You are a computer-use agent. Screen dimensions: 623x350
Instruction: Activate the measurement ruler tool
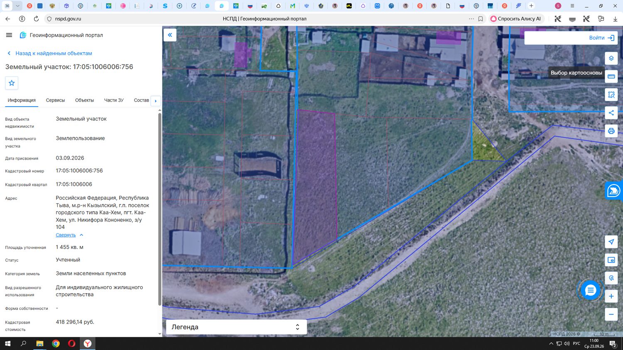coord(611,76)
